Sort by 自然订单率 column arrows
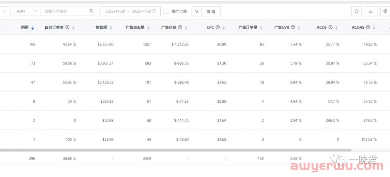 click(x=73, y=28)
